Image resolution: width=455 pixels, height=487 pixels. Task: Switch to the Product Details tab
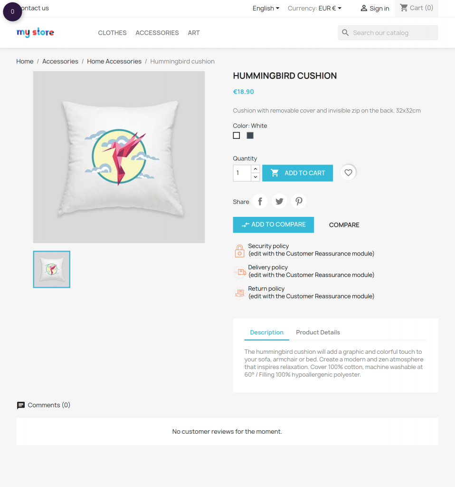coord(318,332)
